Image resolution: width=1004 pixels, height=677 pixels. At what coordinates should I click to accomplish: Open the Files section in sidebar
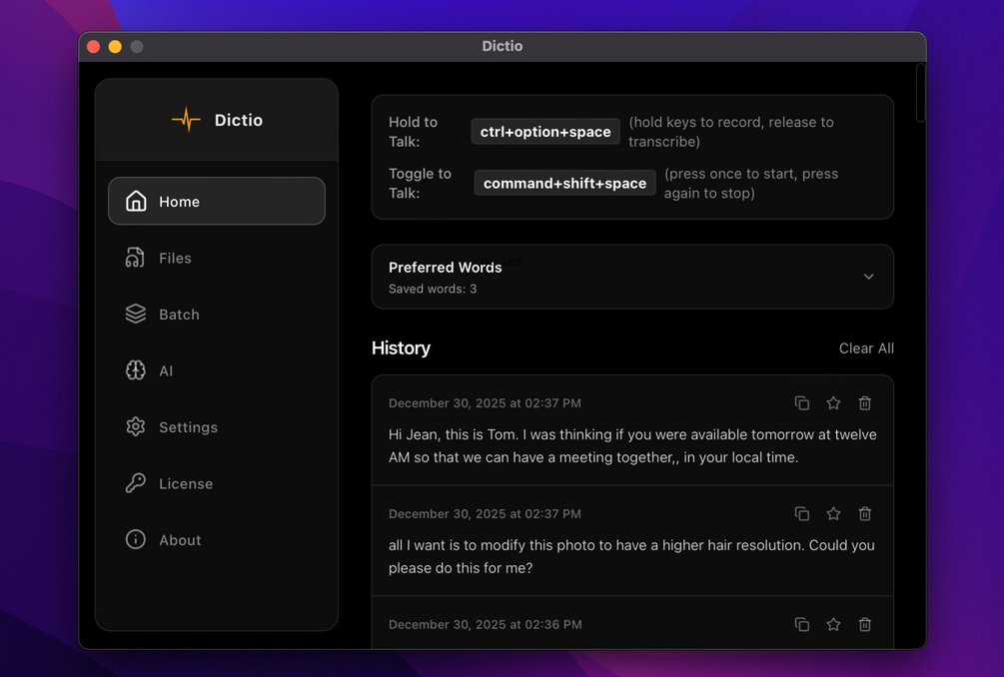coord(217,258)
